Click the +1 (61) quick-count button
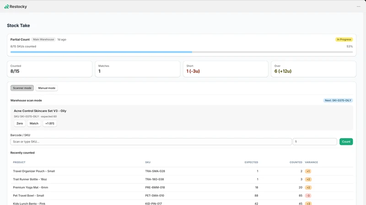The image size is (366, 205). tap(50, 123)
